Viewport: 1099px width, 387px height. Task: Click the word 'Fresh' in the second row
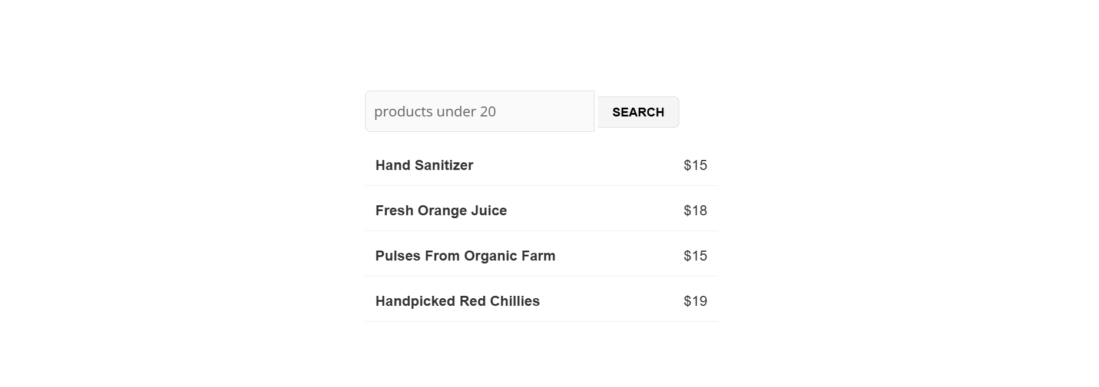[394, 211]
